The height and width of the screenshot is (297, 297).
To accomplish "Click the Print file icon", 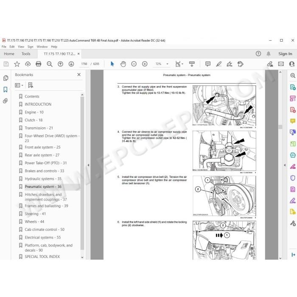I will pos(39,64).
